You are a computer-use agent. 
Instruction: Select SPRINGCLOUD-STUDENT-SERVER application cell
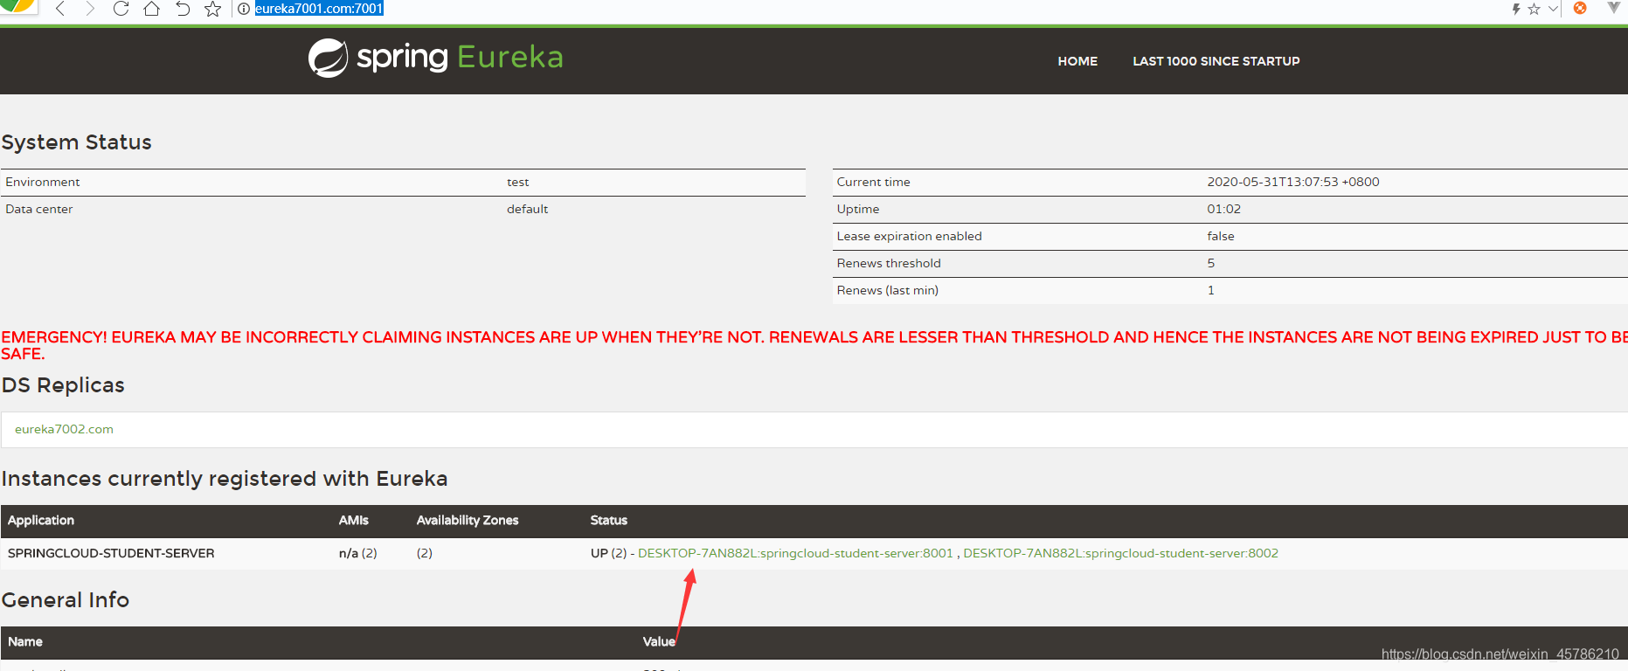click(111, 553)
